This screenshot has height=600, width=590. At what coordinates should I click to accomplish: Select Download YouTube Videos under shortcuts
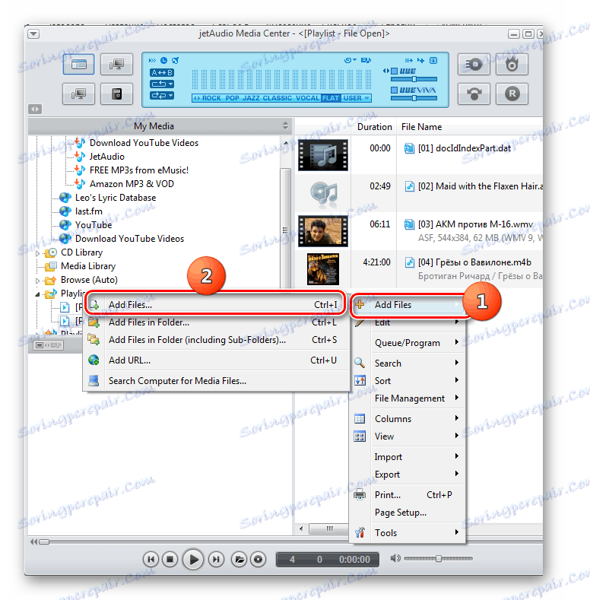coord(144,143)
